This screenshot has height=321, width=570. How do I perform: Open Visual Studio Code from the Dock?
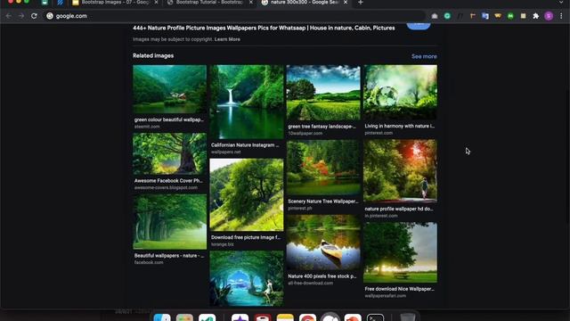[208, 317]
